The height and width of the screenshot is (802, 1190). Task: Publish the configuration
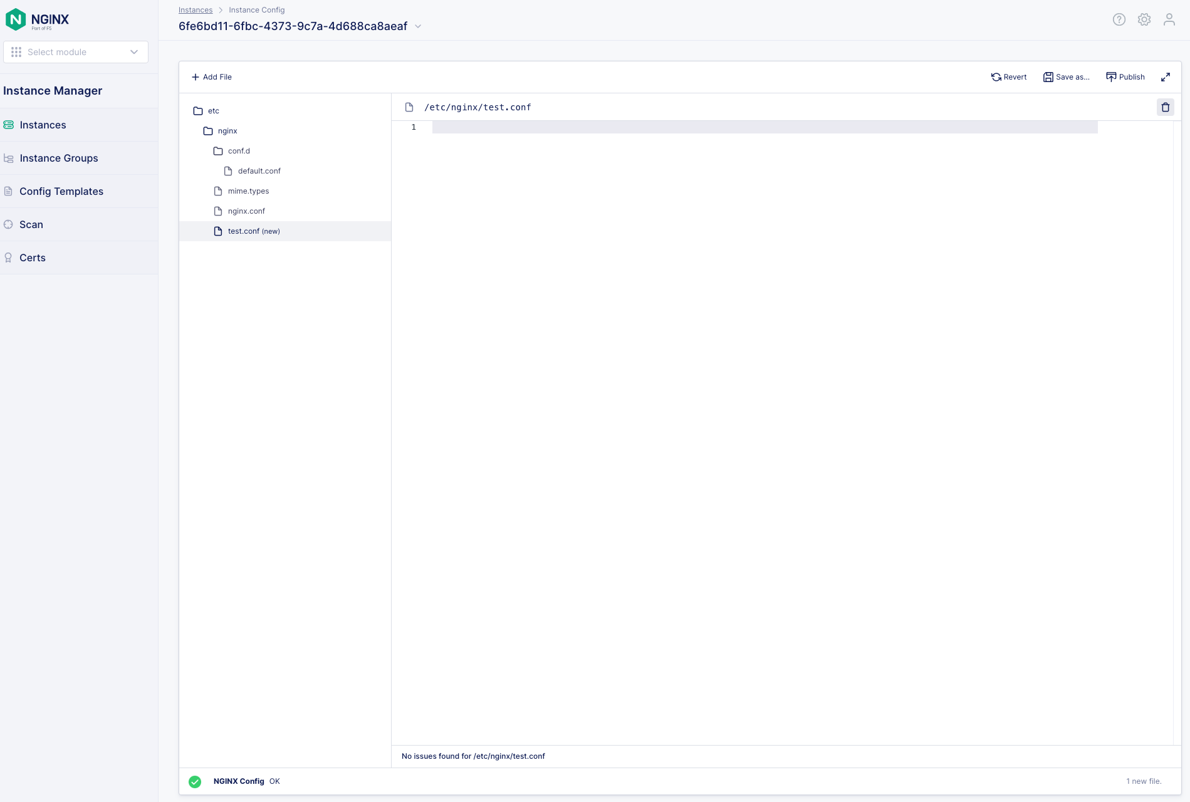click(x=1125, y=77)
